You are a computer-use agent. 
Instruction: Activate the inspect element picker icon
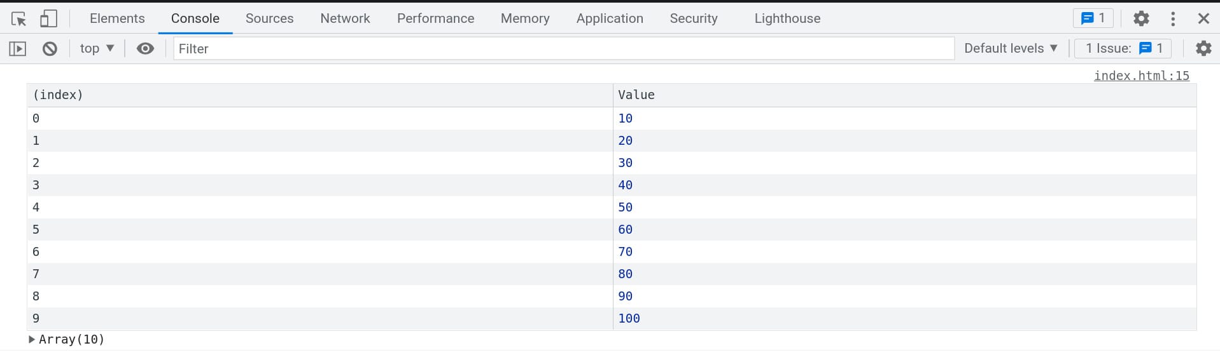coord(18,18)
